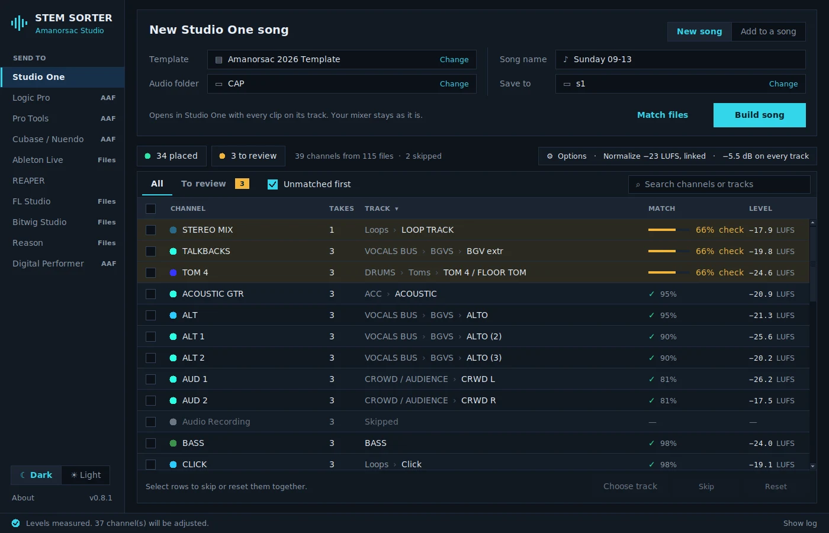Choose Ableton Live as destination
The image size is (829, 533).
pyautogui.click(x=62, y=160)
